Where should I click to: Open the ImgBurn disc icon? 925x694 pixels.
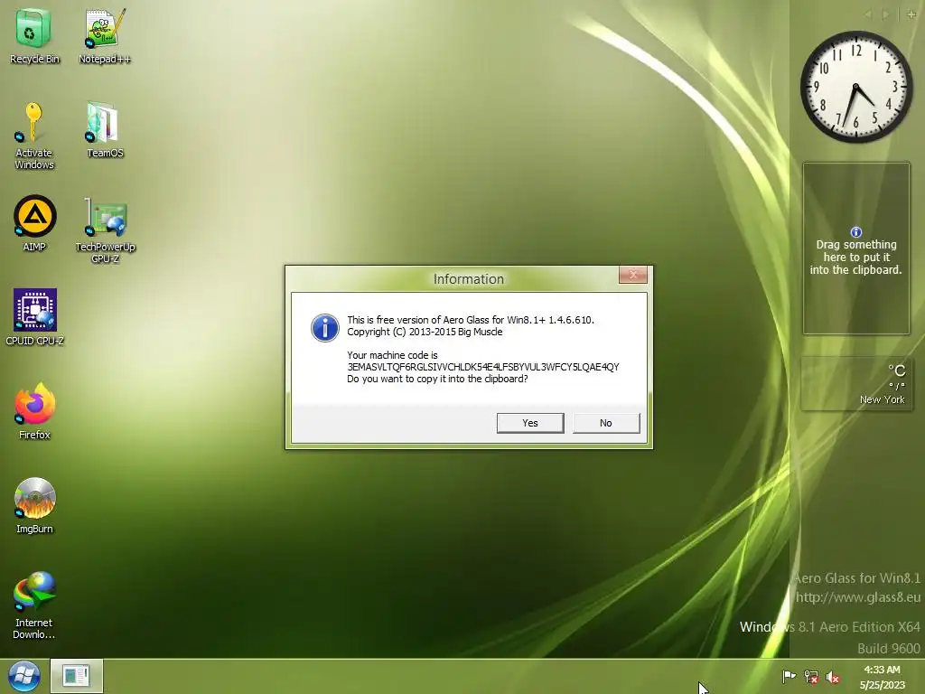pos(34,505)
